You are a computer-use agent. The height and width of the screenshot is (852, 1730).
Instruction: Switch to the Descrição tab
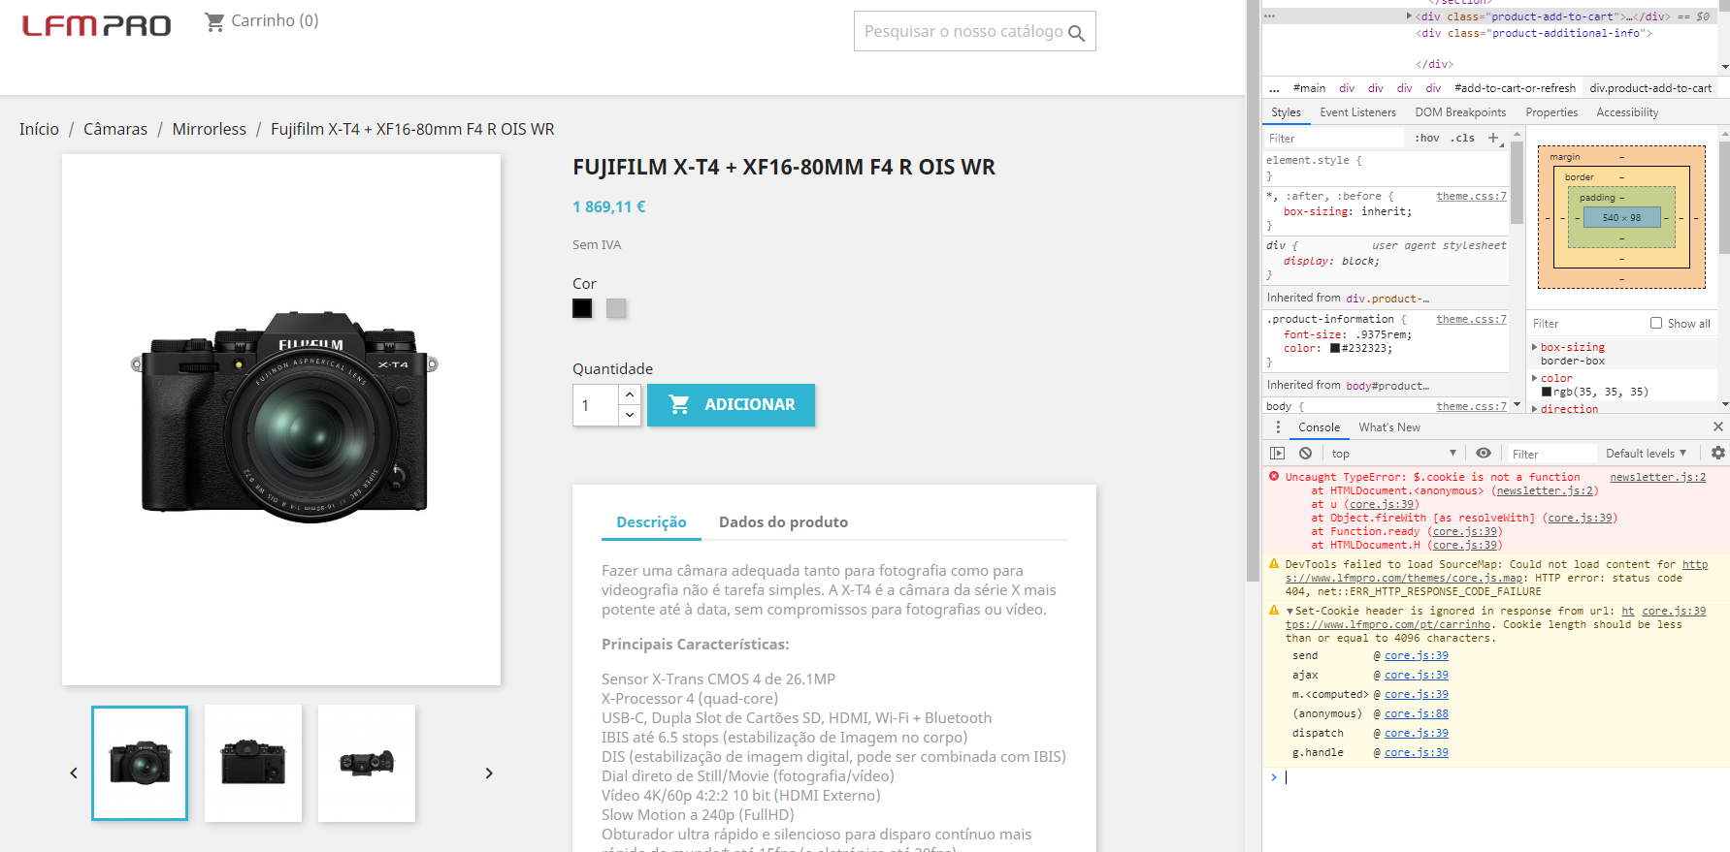(651, 521)
